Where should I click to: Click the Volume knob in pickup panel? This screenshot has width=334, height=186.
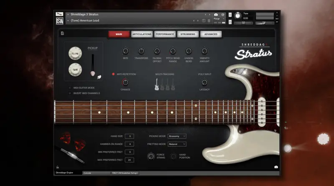75,54
